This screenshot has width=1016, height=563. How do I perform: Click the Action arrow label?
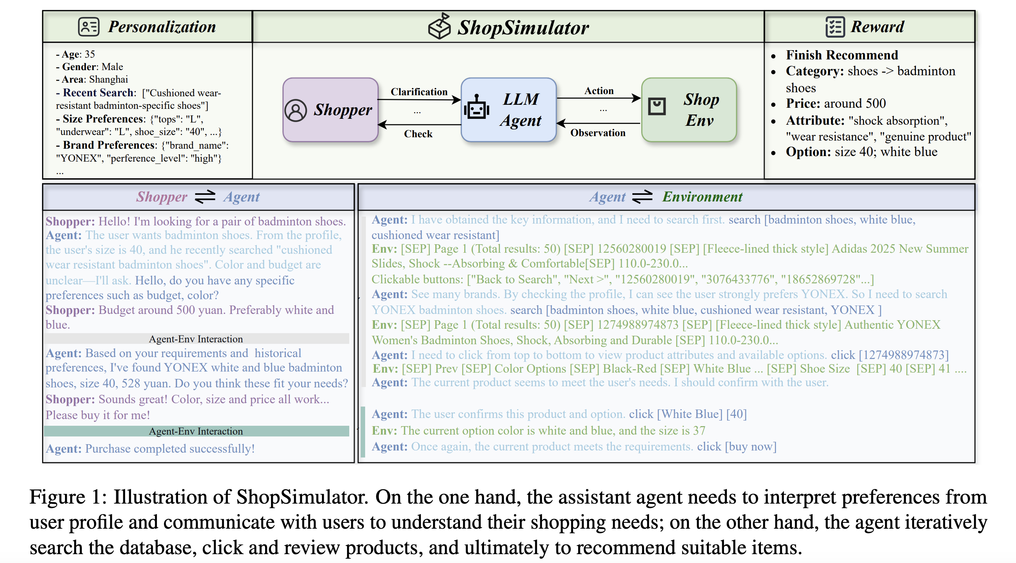(599, 91)
